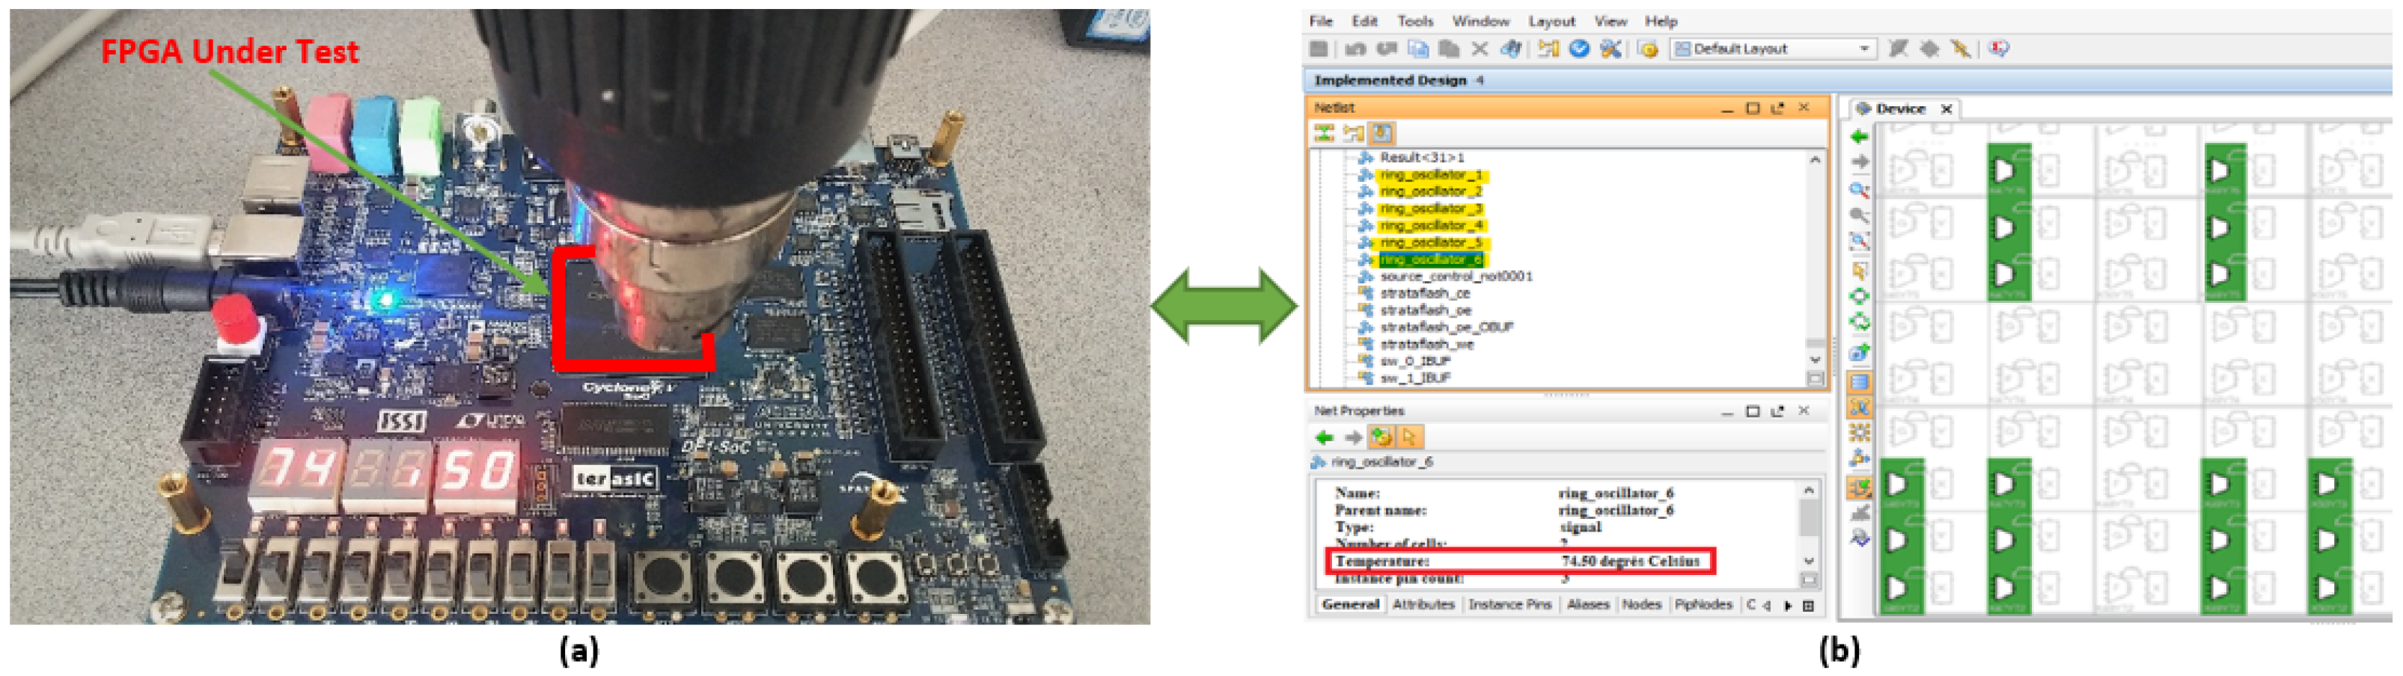This screenshot has width=2403, height=676.
Task: Click the Save icon in main toolbar
Action: 1319,49
